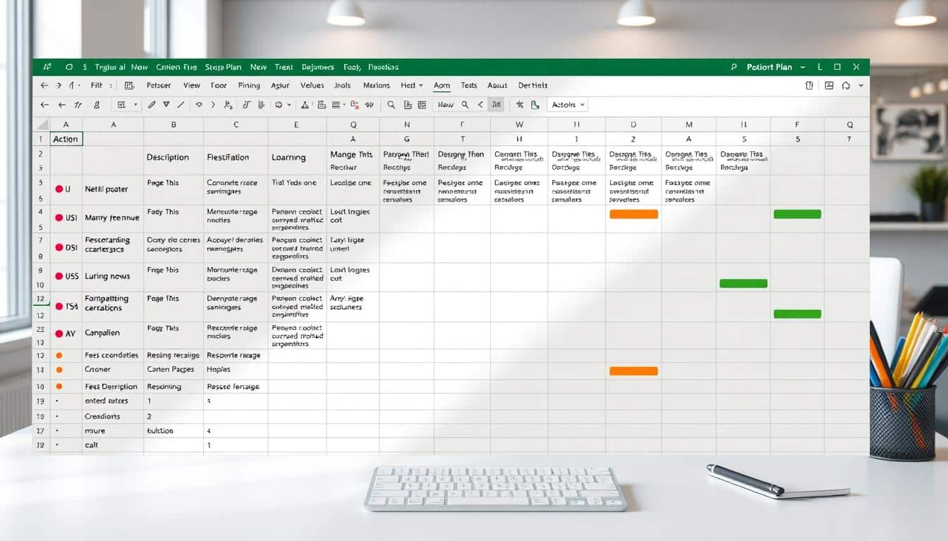
Task: Click the comments panel icon at top right
Action: click(x=829, y=85)
